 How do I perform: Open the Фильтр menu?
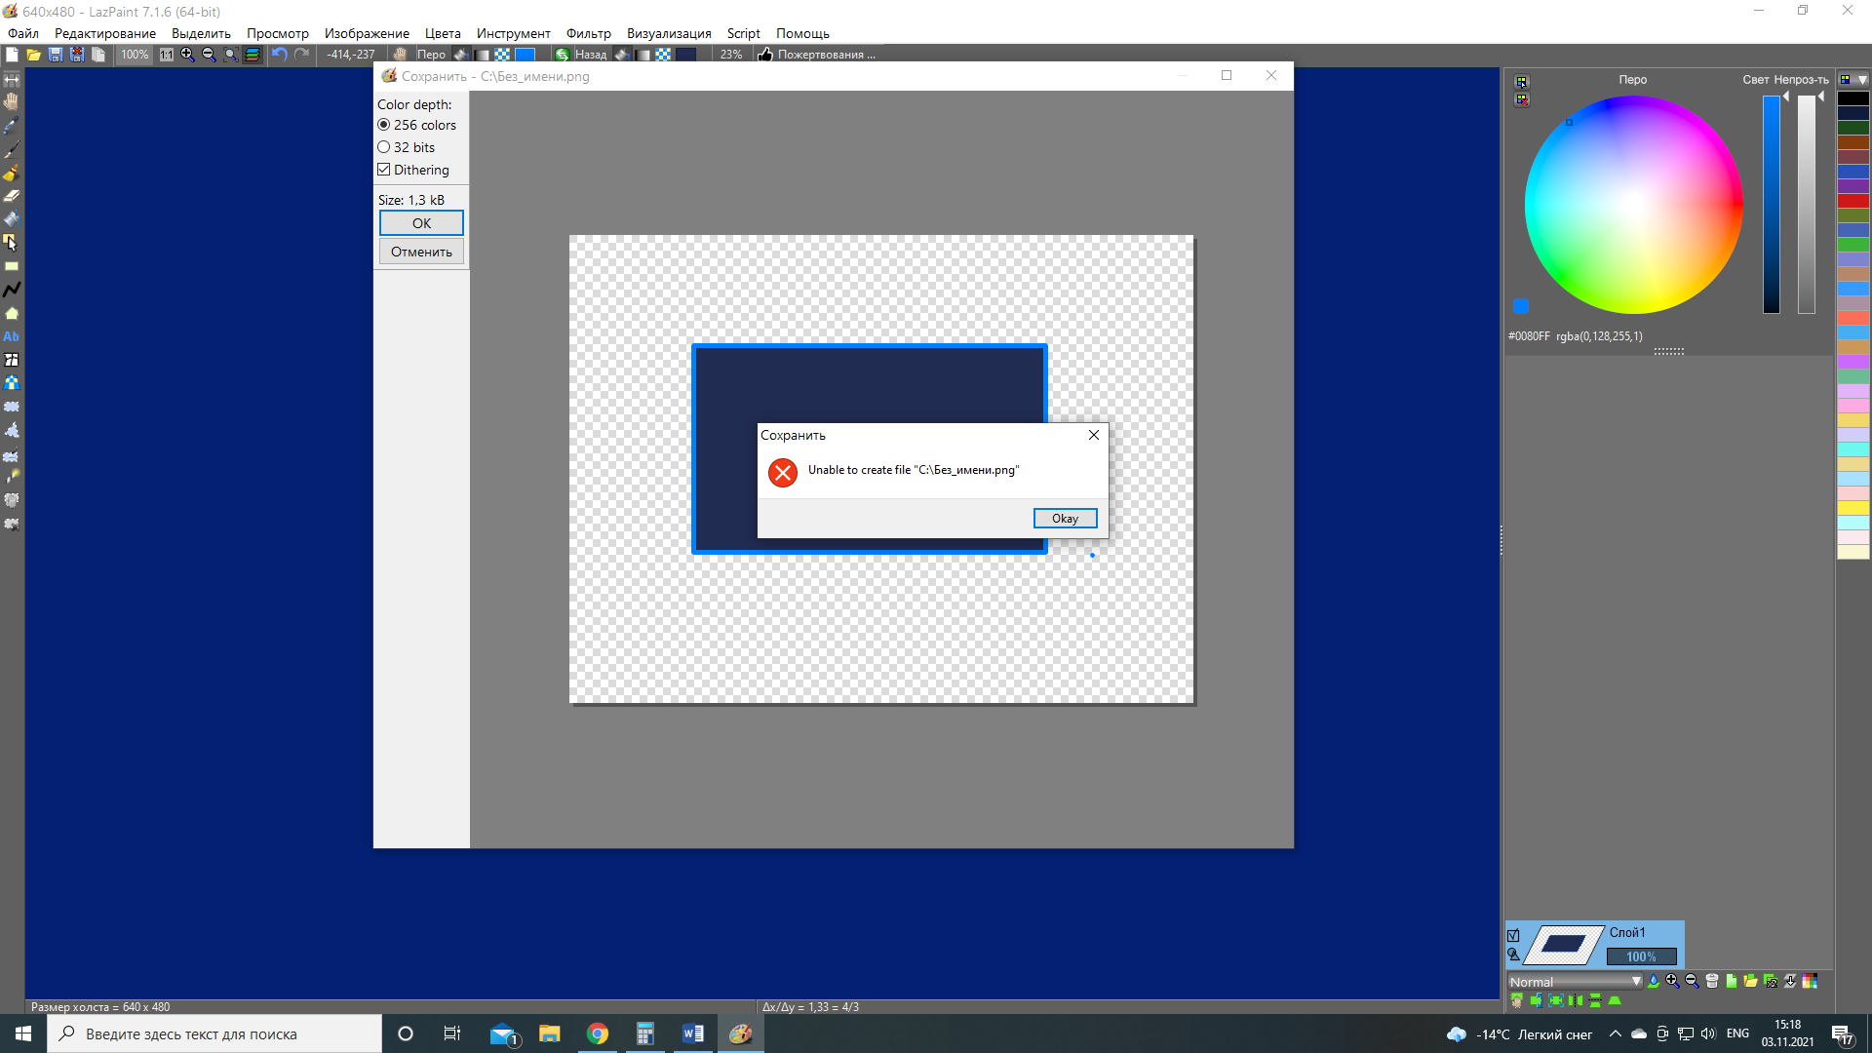click(x=589, y=32)
